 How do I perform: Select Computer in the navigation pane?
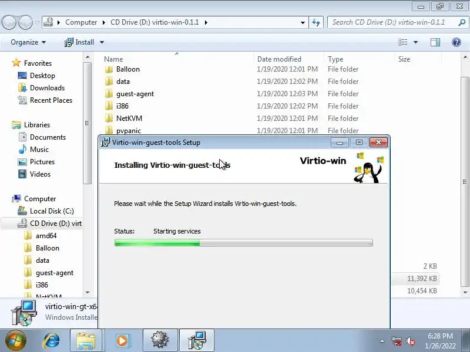click(x=40, y=199)
